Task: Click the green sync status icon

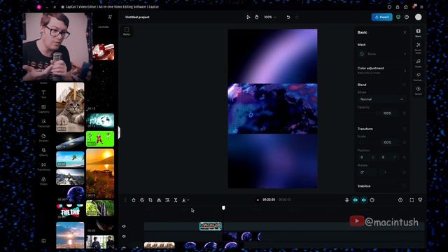Action: [x=398, y=17]
